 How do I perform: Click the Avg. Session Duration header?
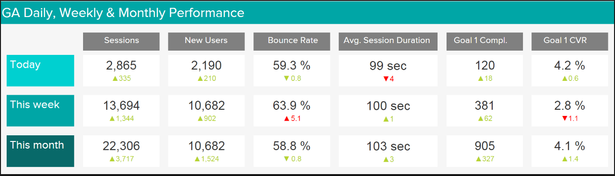pyautogui.click(x=388, y=41)
